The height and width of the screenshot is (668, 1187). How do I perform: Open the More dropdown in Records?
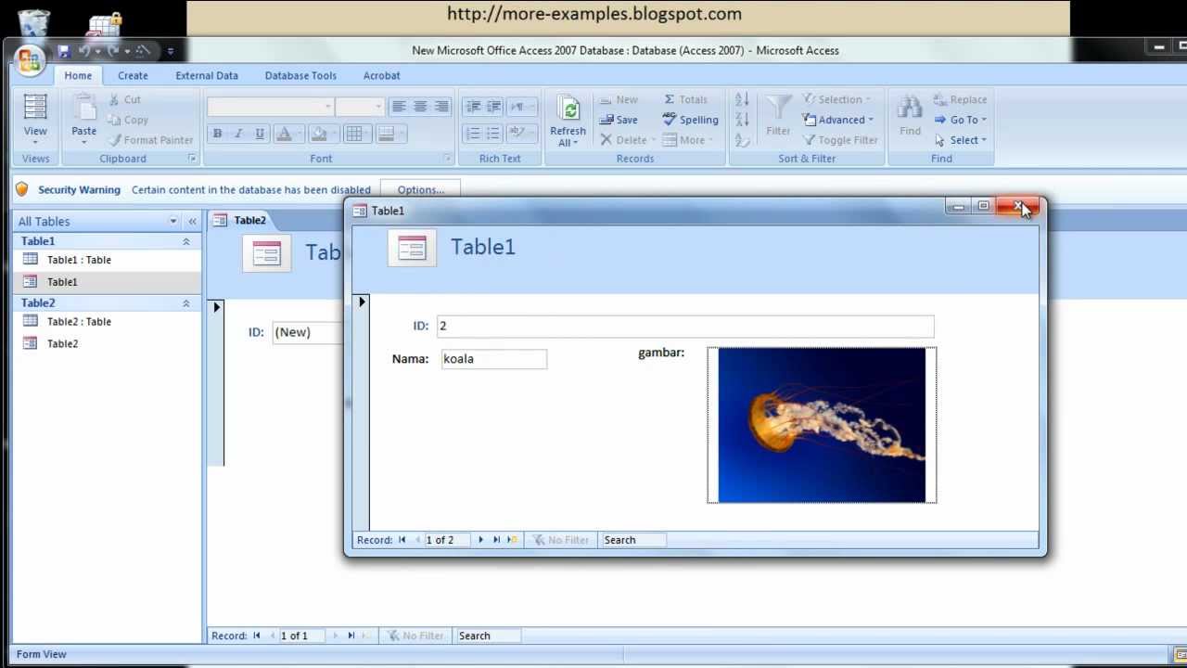point(688,140)
